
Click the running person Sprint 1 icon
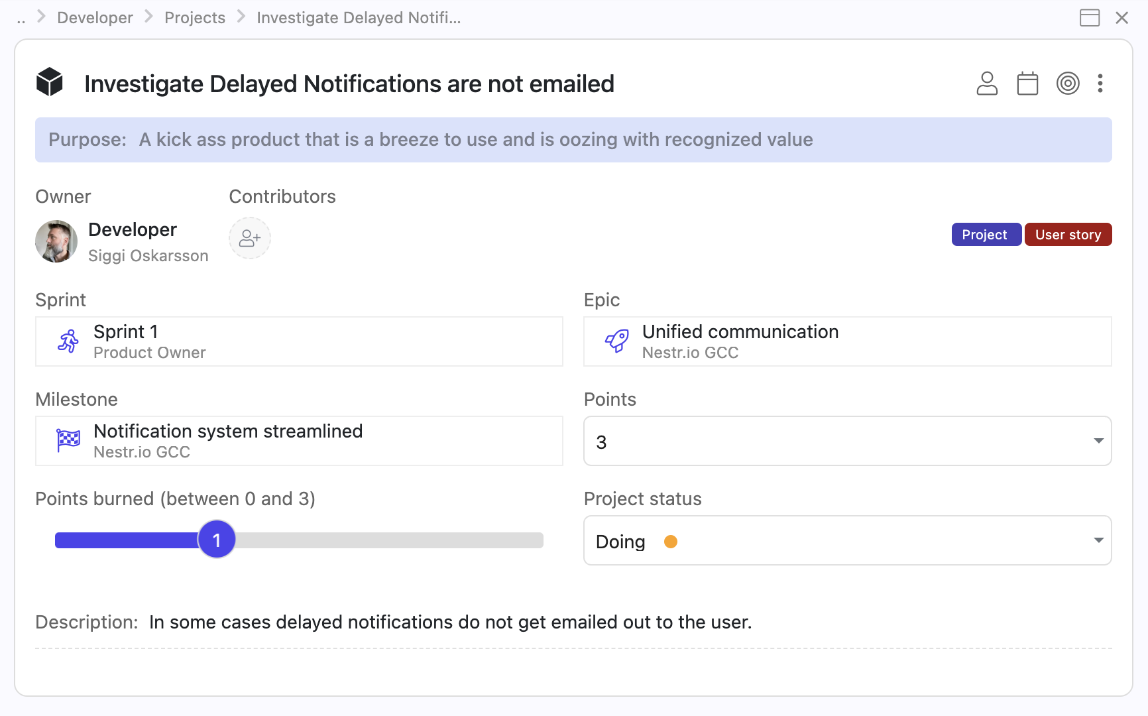coord(68,341)
